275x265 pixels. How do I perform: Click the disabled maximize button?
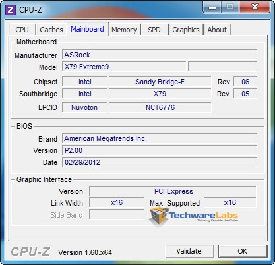230,7
